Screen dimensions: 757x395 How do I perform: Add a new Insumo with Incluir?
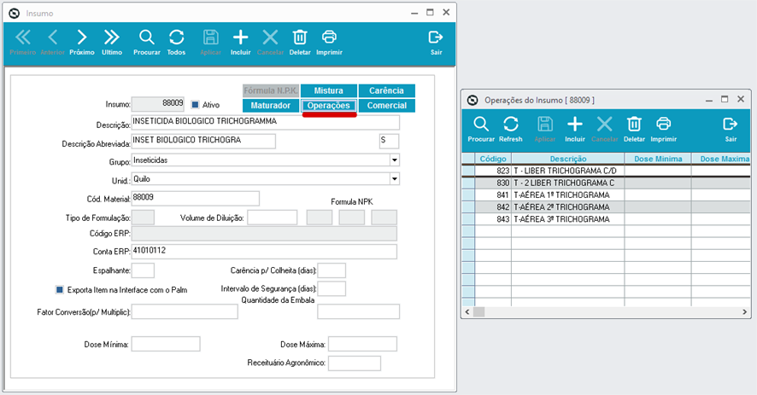(241, 41)
